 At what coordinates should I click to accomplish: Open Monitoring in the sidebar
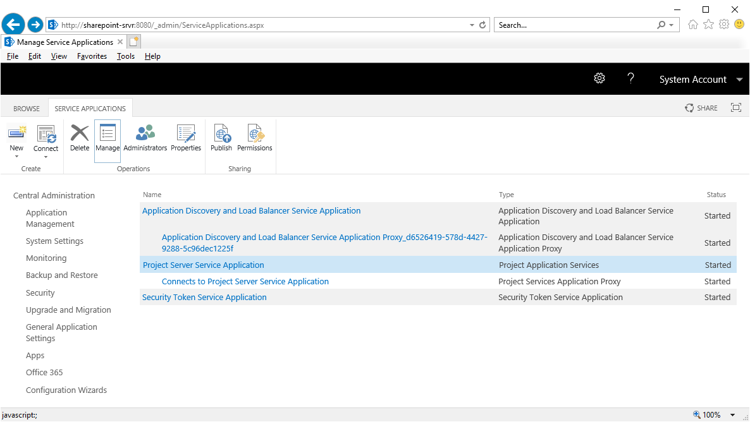46,258
